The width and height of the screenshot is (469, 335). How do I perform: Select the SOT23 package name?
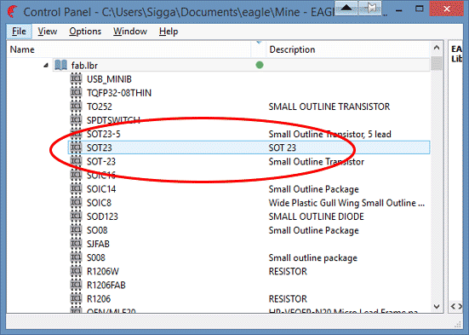[100, 148]
